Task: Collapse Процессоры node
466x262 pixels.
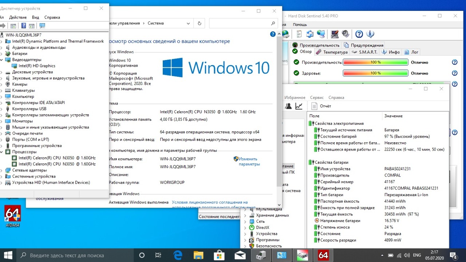Action: (1, 152)
